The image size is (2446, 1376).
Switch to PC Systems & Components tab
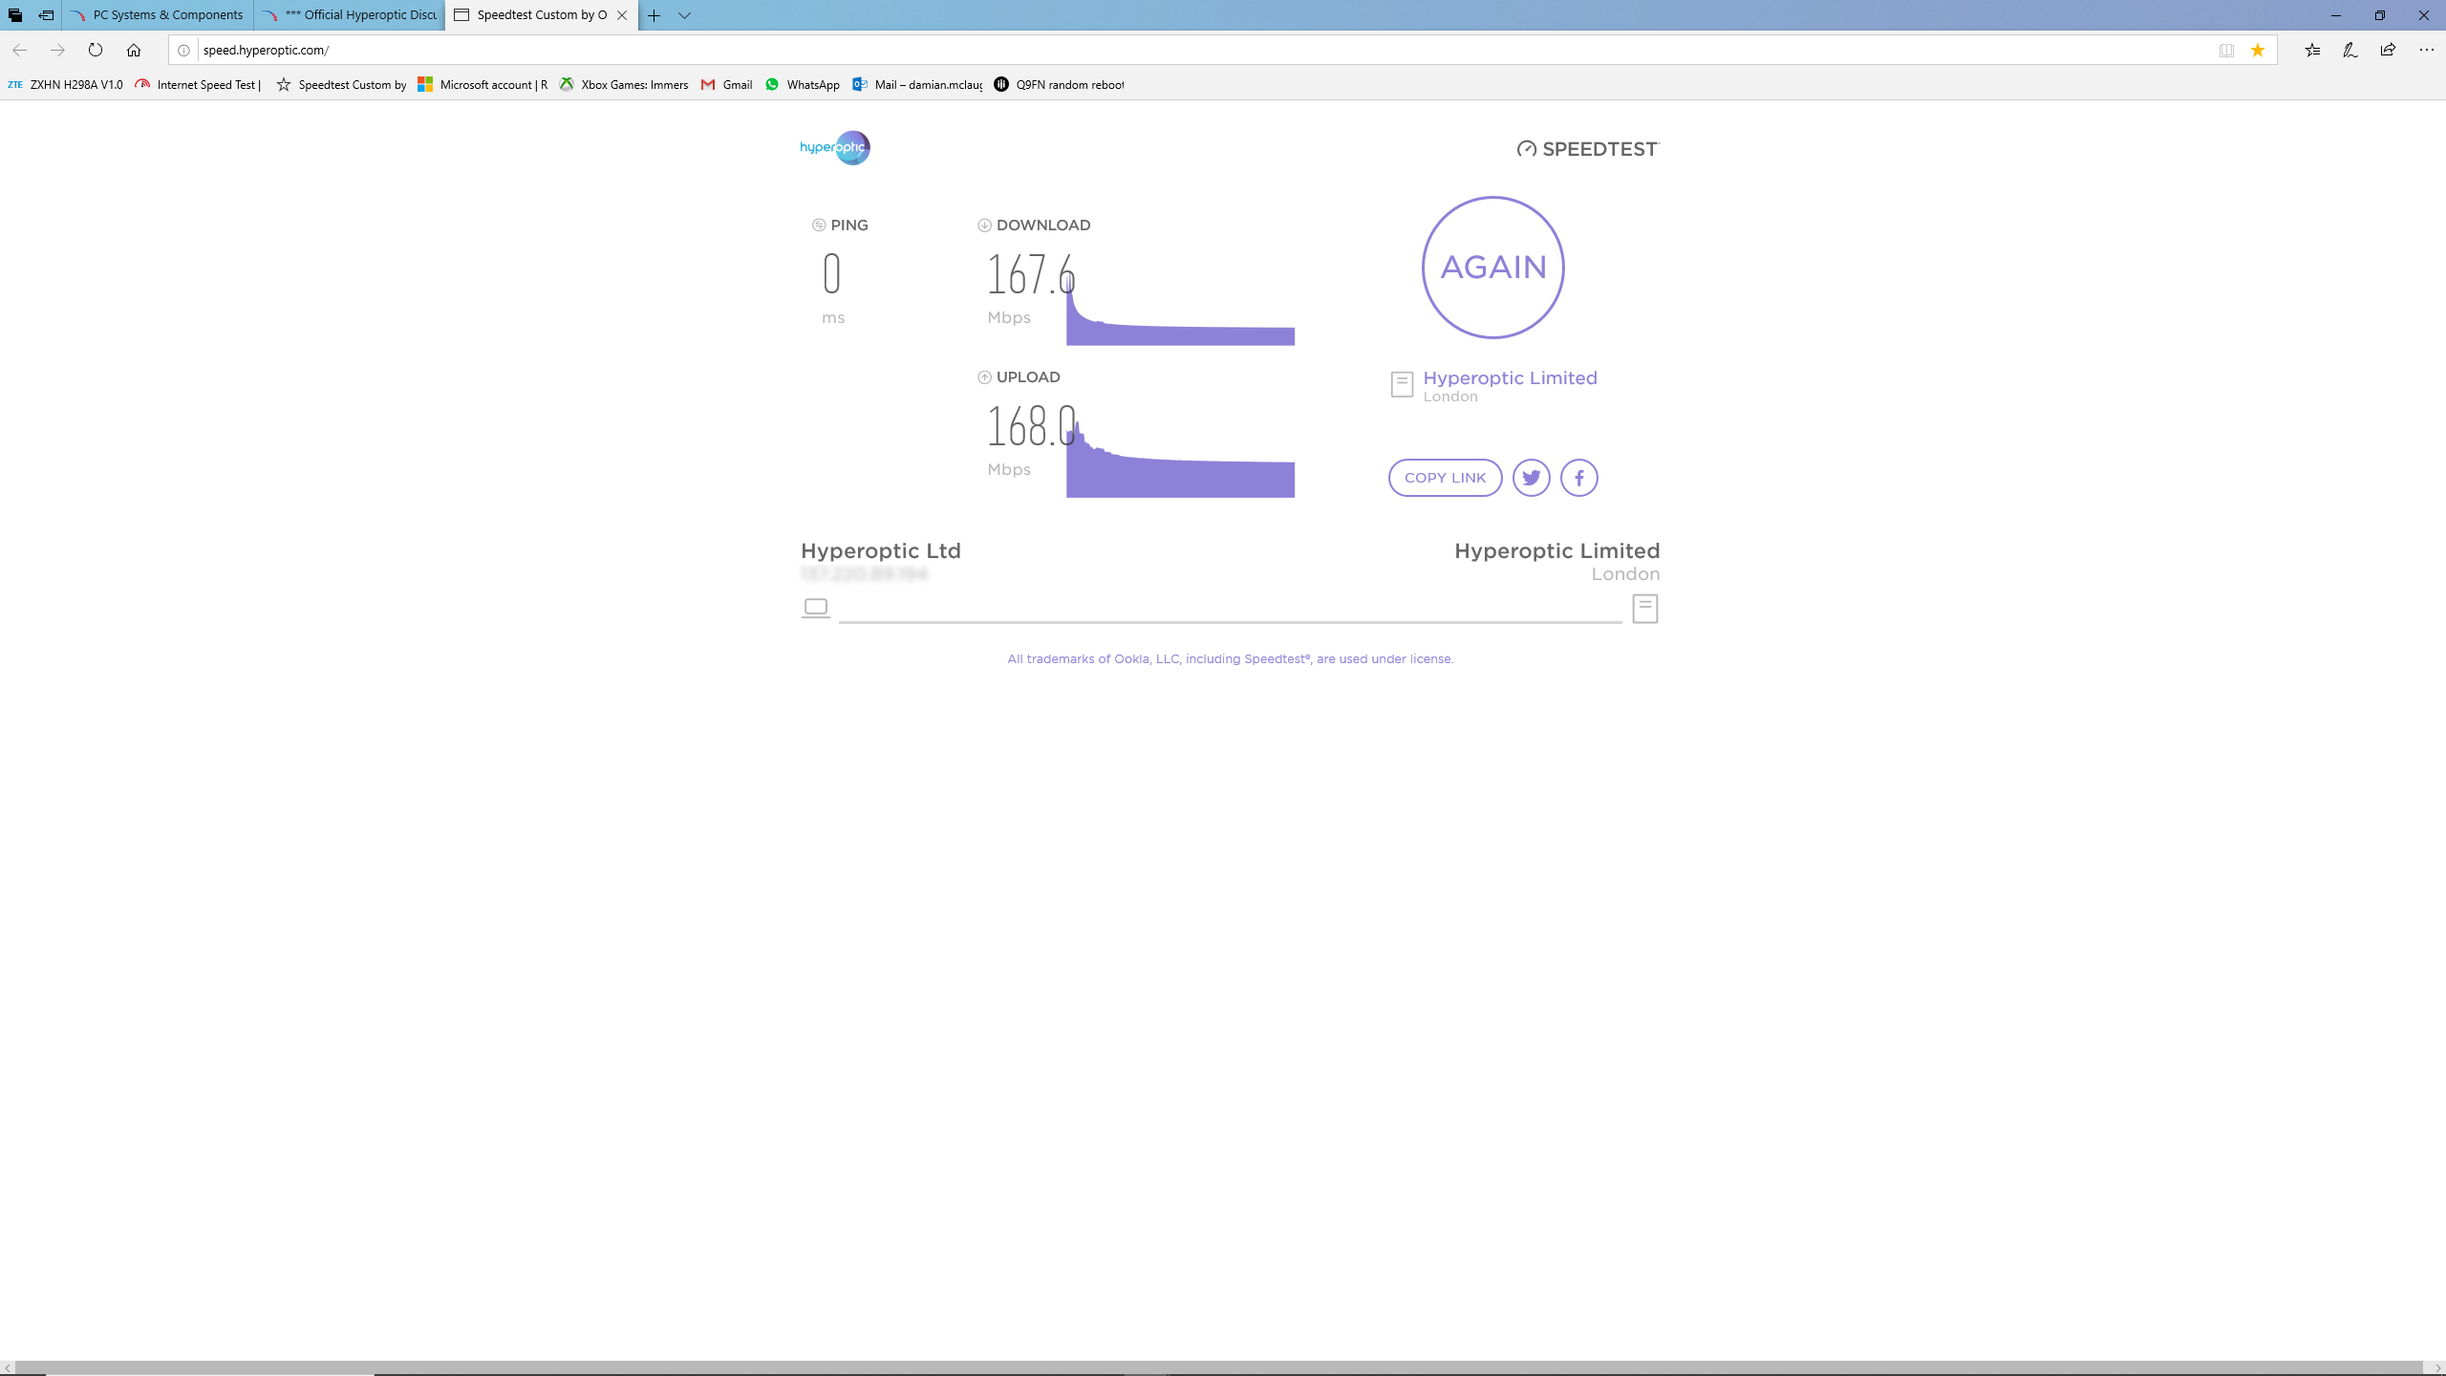pyautogui.click(x=158, y=15)
